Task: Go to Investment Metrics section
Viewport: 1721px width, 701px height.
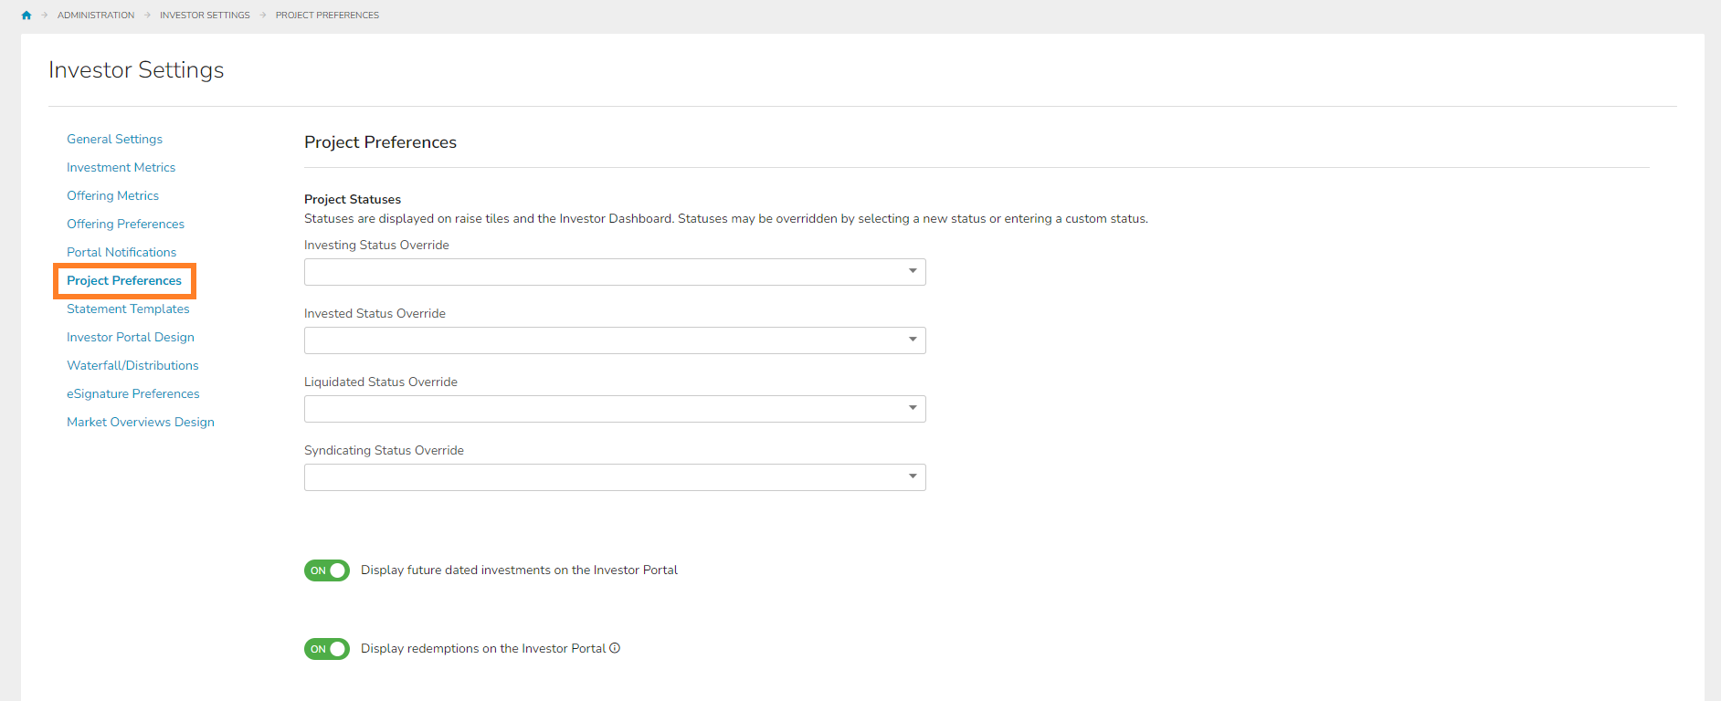Action: [x=121, y=168]
